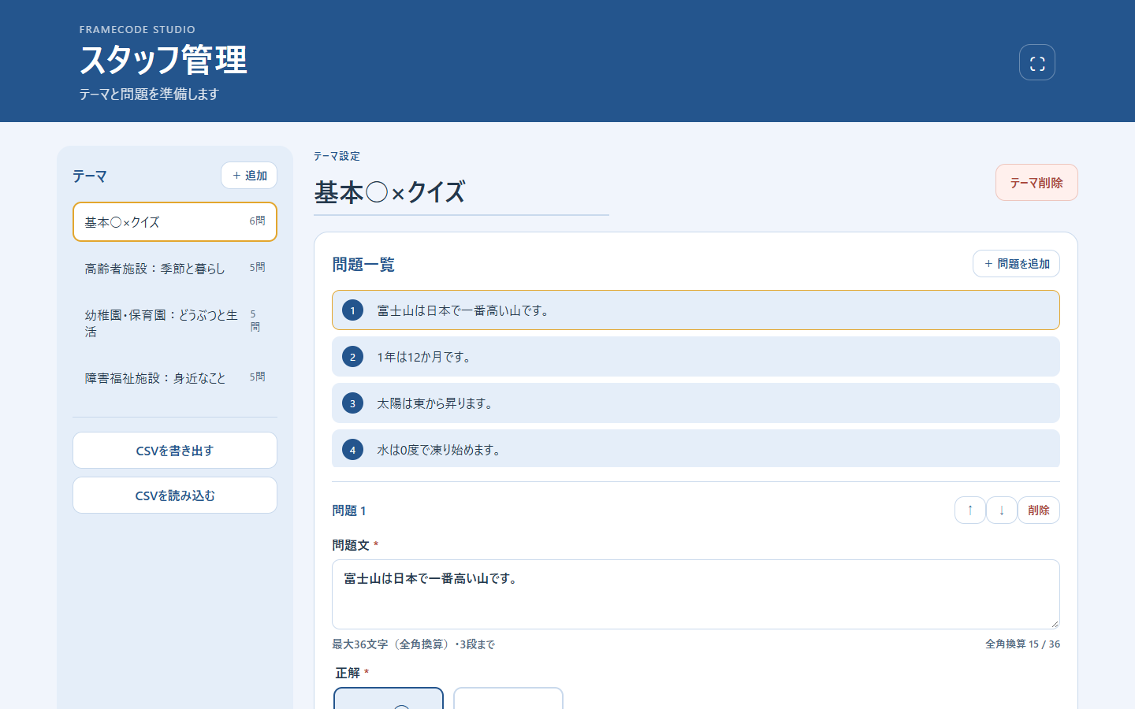Focus the theme name field 基本○×クイズ
The height and width of the screenshot is (709, 1135).
pyautogui.click(x=461, y=193)
